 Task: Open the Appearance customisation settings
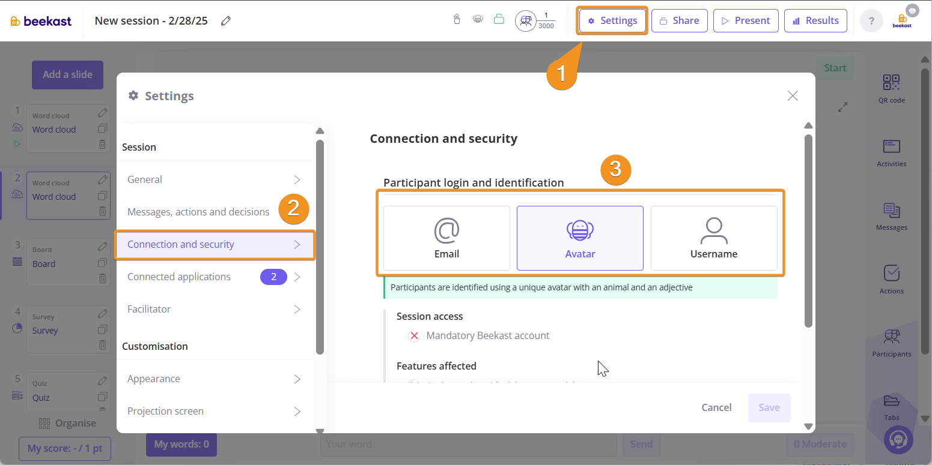pos(215,379)
